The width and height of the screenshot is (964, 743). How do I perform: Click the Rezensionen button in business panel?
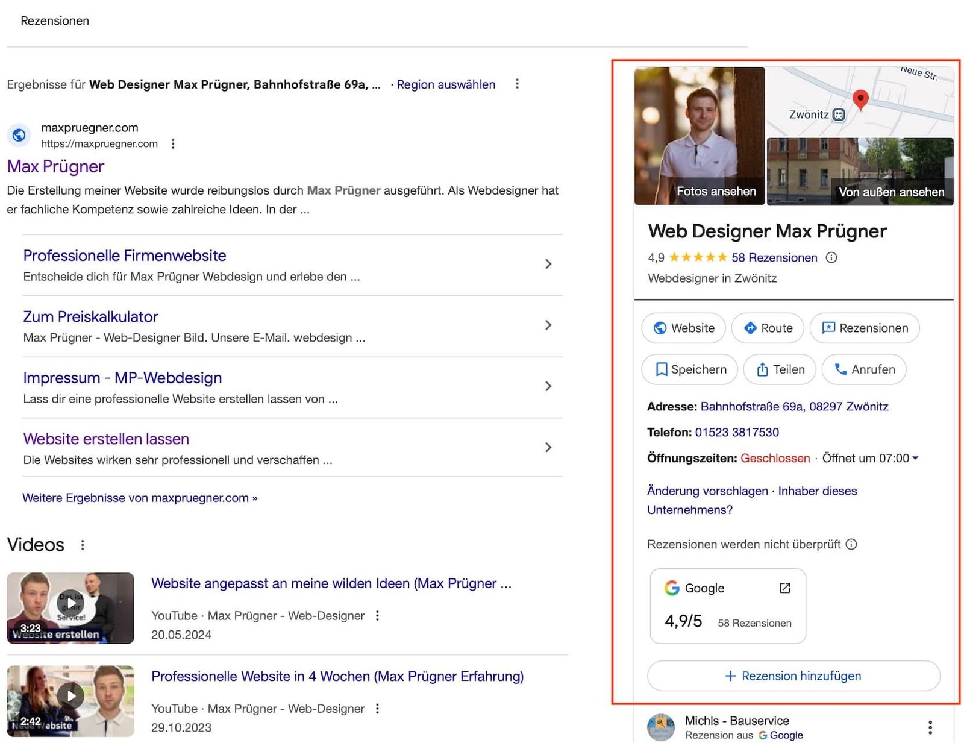865,328
